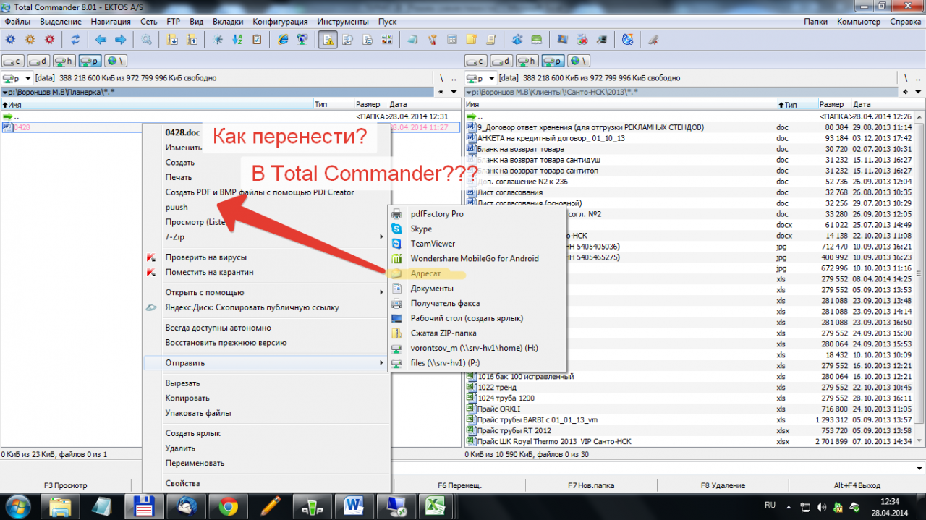Switch right panel to drive d
Viewport: 926px width, 520px height.
pos(501,61)
